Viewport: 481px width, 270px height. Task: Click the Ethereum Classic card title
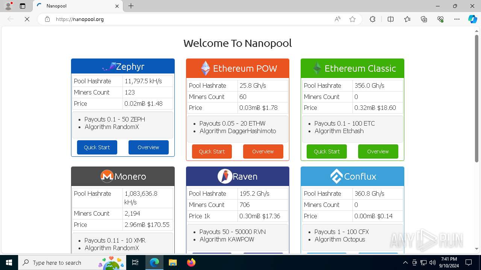click(360, 68)
